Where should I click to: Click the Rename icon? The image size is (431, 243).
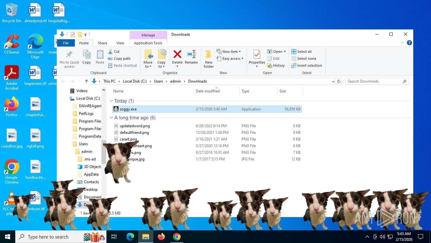pos(191,54)
